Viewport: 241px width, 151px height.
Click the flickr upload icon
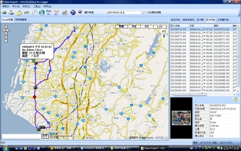click(x=49, y=12)
